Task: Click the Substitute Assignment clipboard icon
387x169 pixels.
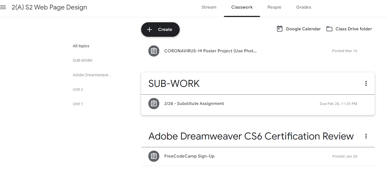Action: (x=154, y=104)
